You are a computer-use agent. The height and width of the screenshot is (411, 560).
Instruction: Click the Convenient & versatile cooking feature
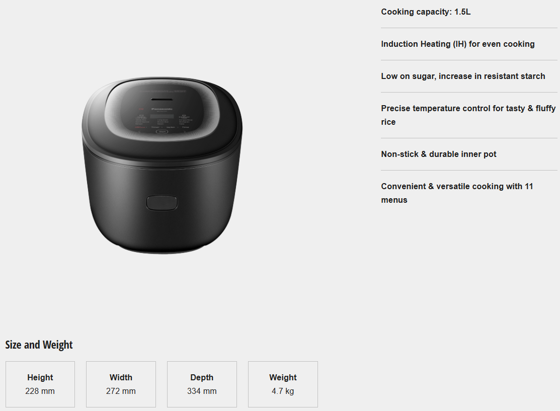pos(457,193)
